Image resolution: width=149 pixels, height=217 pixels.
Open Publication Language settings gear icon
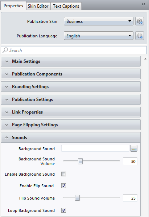(x=140, y=36)
